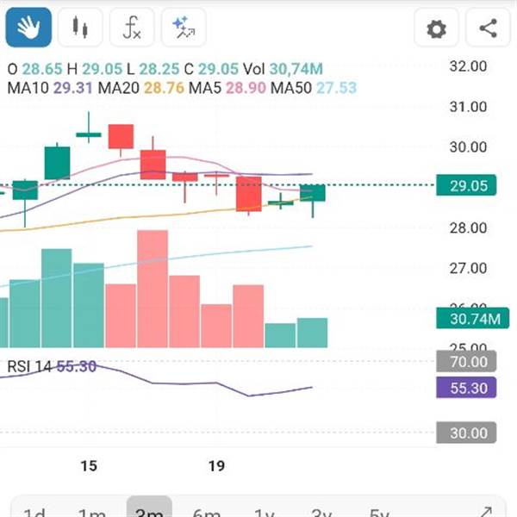The height and width of the screenshot is (517, 517).
Task: Share the chart
Action: (x=488, y=28)
